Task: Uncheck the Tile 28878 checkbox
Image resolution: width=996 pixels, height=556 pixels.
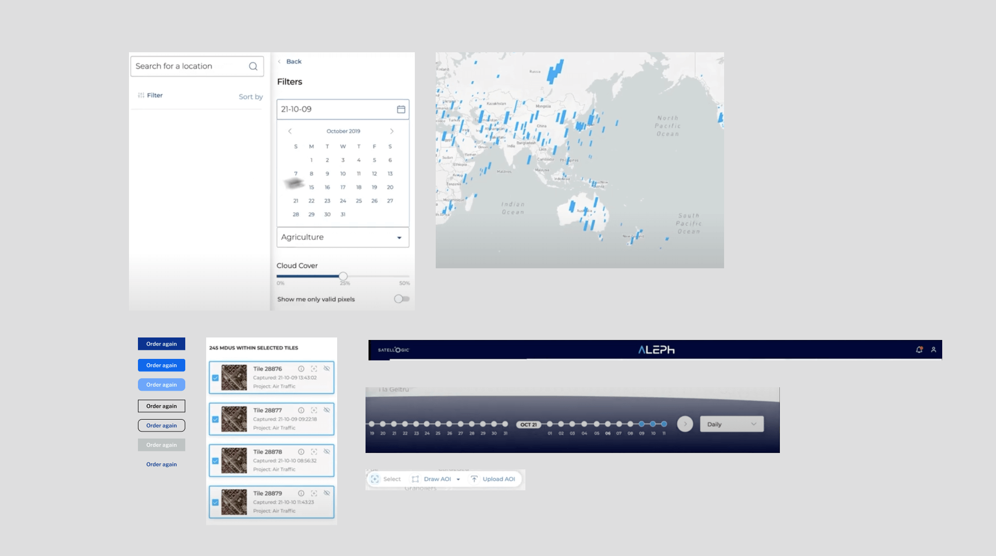Action: [215, 461]
